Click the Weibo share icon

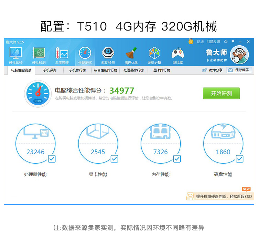coord(204,70)
